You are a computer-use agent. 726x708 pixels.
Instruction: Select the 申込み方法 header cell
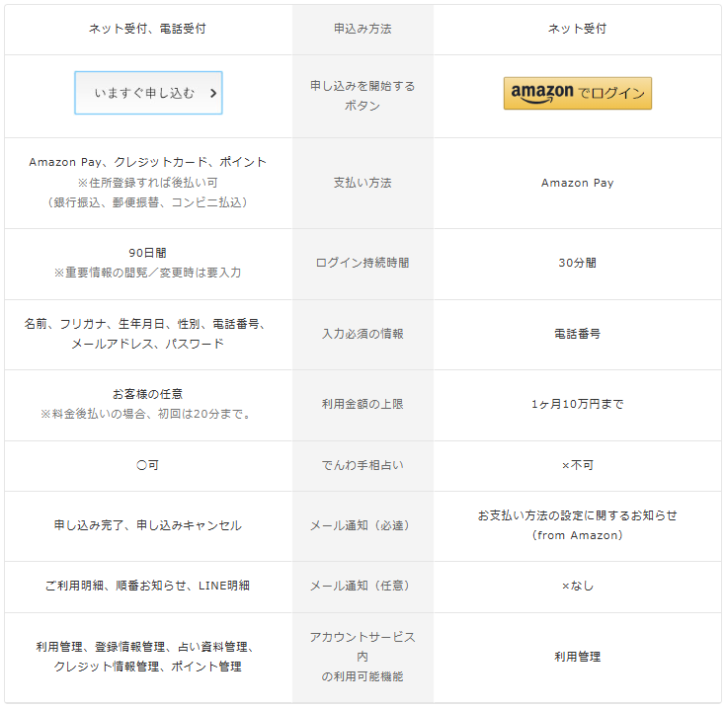point(363,29)
